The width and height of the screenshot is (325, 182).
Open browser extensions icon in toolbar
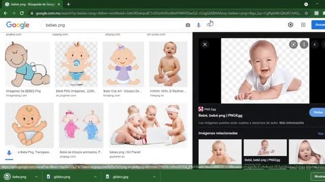pos(323,13)
